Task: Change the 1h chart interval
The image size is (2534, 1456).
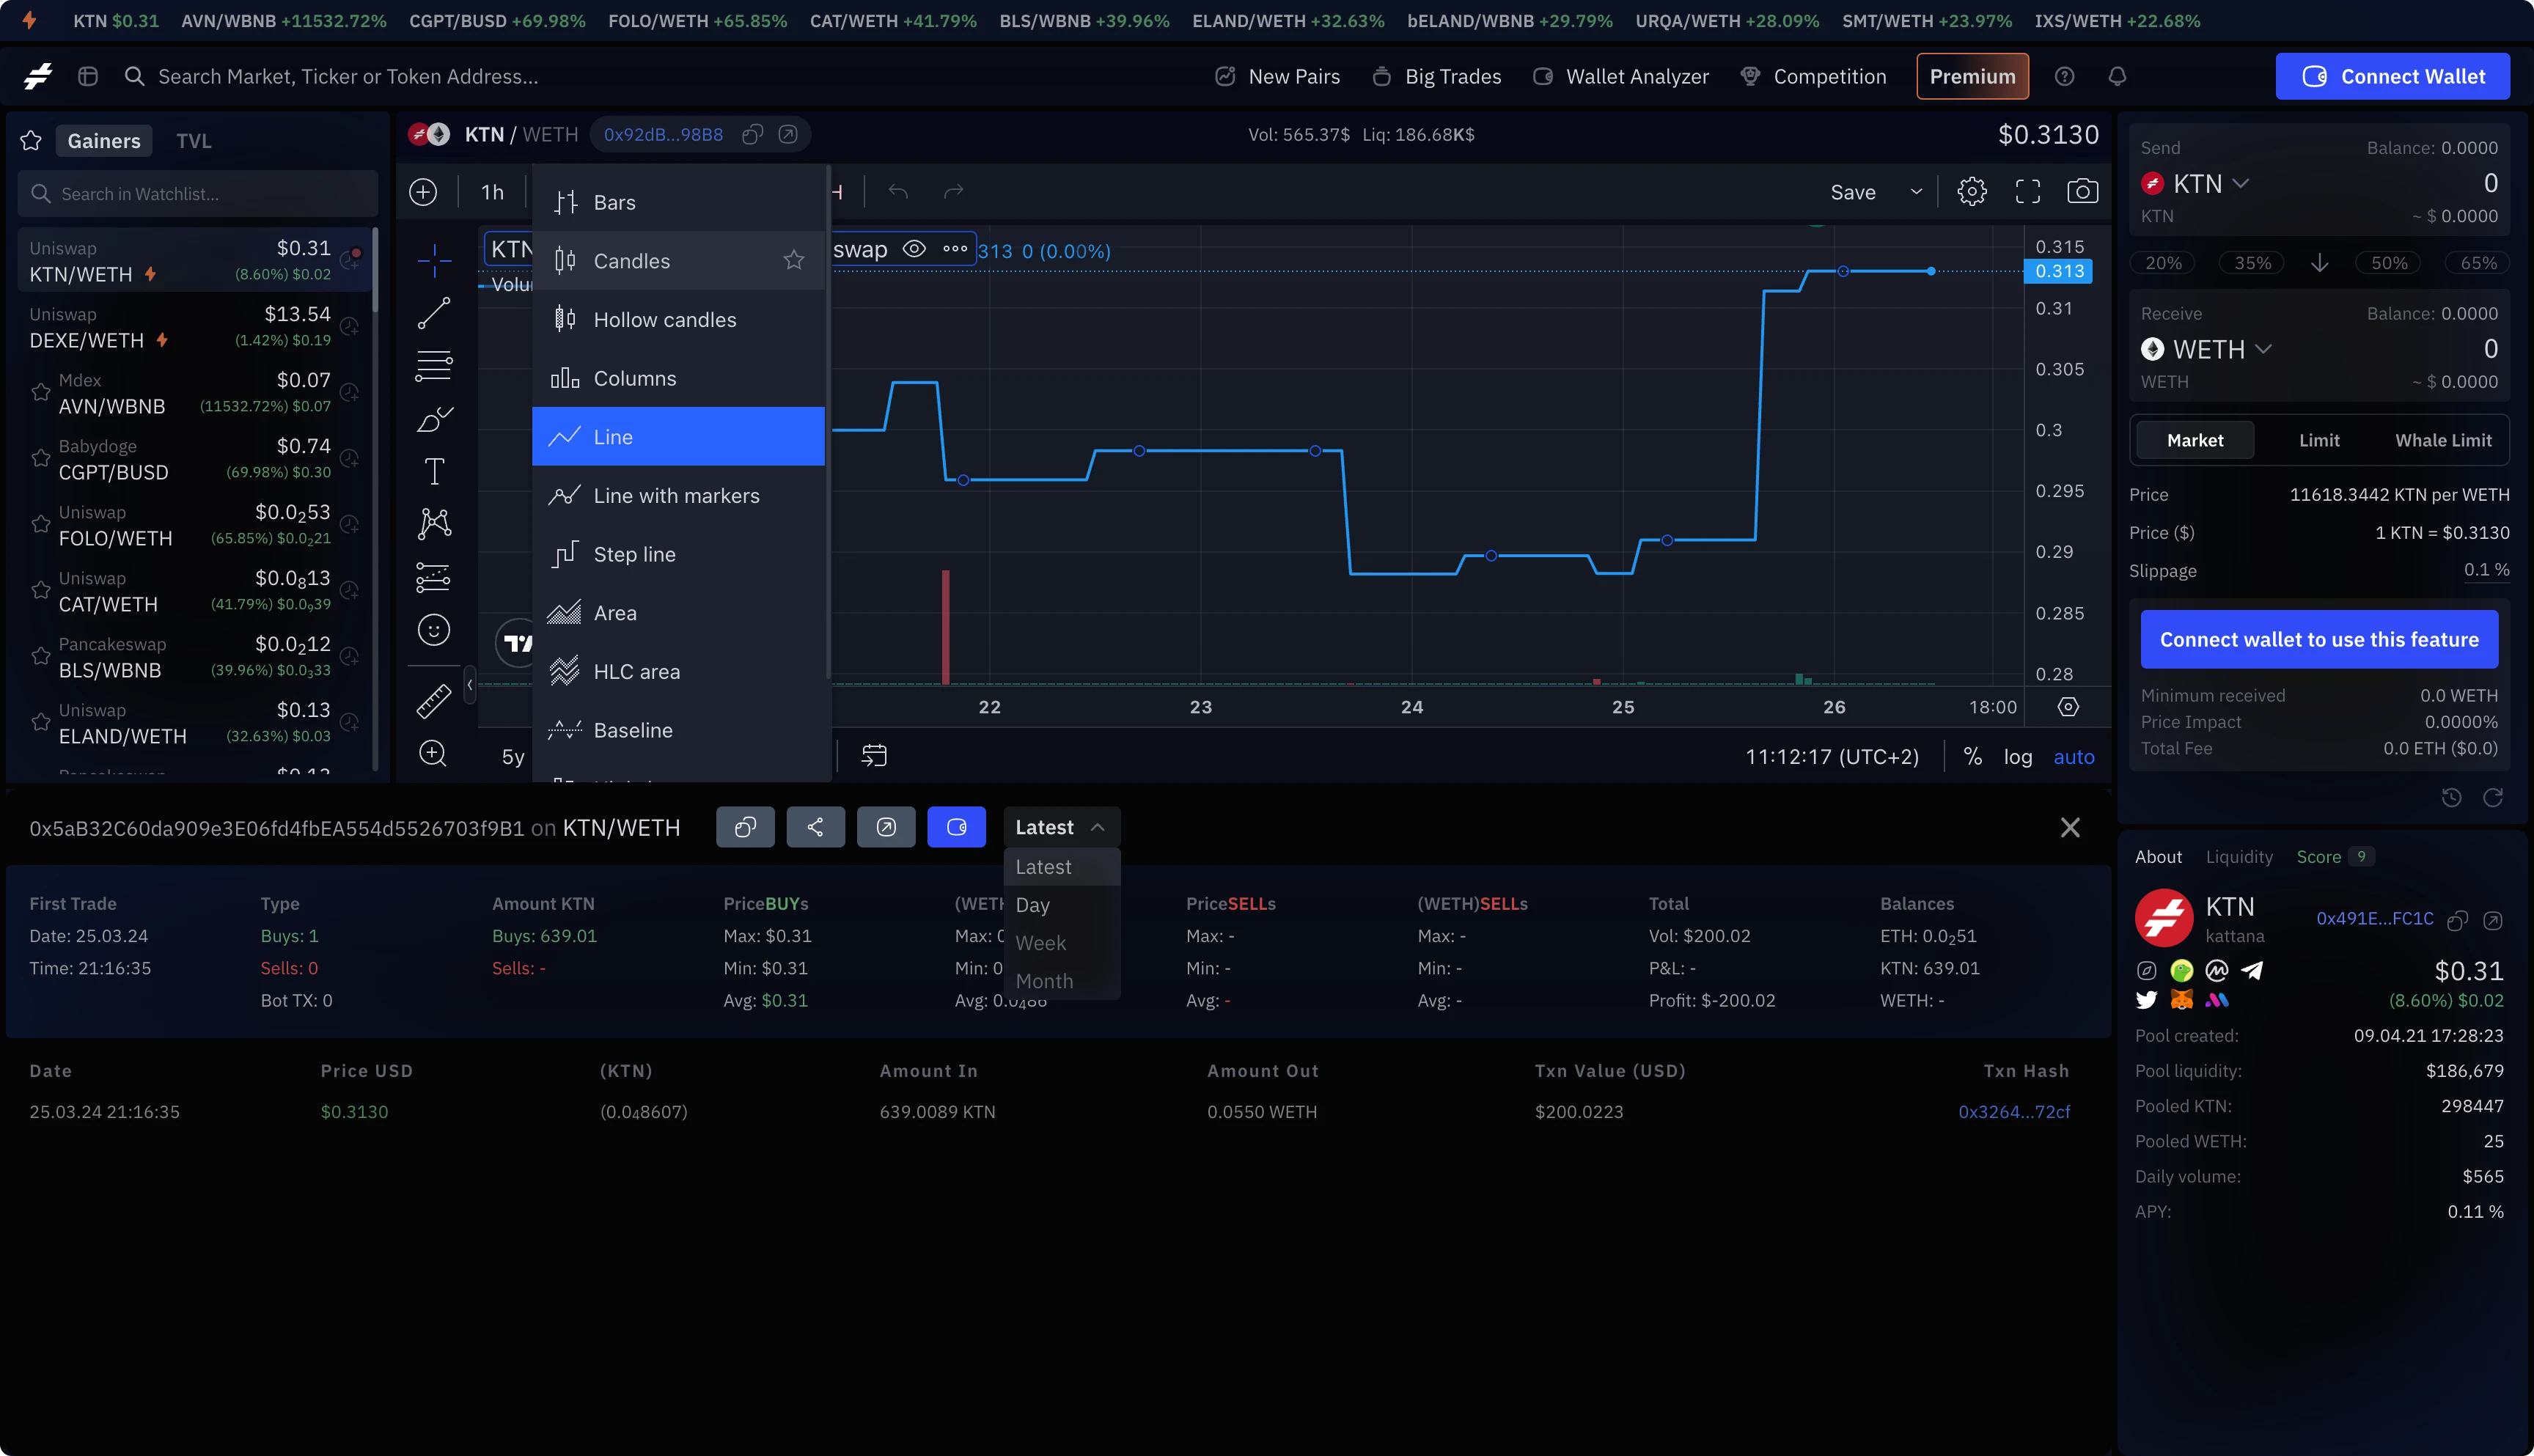Action: point(492,192)
